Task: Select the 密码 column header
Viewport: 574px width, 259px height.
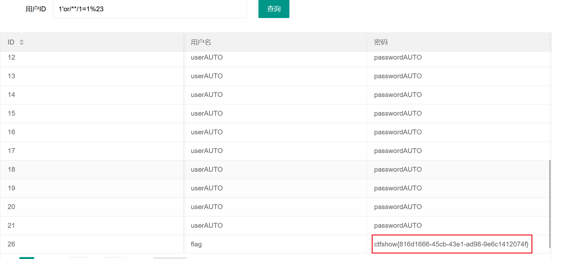Action: pyautogui.click(x=458, y=42)
